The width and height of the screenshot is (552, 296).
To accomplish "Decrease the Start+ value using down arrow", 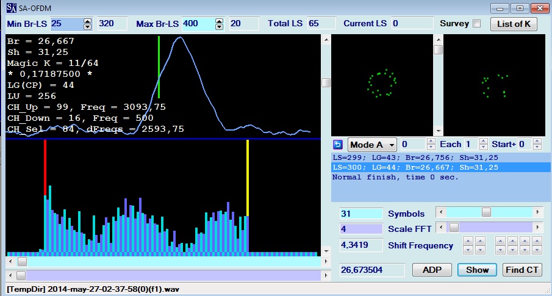I will click(x=537, y=147).
